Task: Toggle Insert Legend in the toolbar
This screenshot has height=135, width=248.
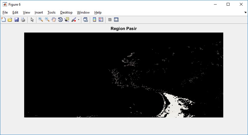Action: coord(101,20)
